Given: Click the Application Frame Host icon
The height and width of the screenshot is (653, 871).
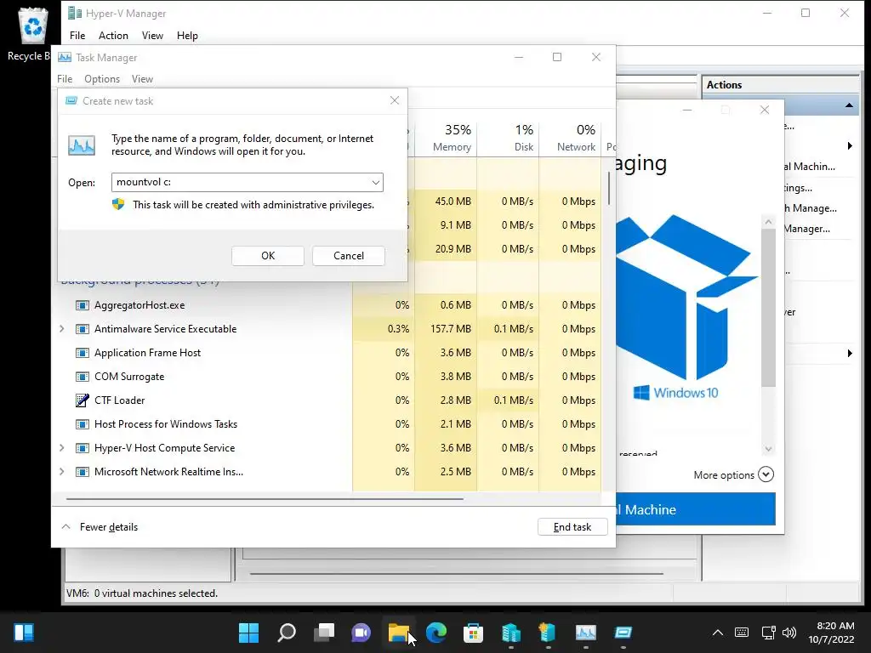Looking at the screenshot, I should [x=83, y=353].
